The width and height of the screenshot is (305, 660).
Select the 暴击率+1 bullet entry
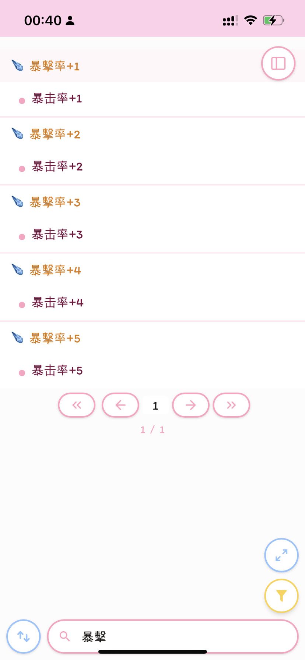[x=57, y=98]
